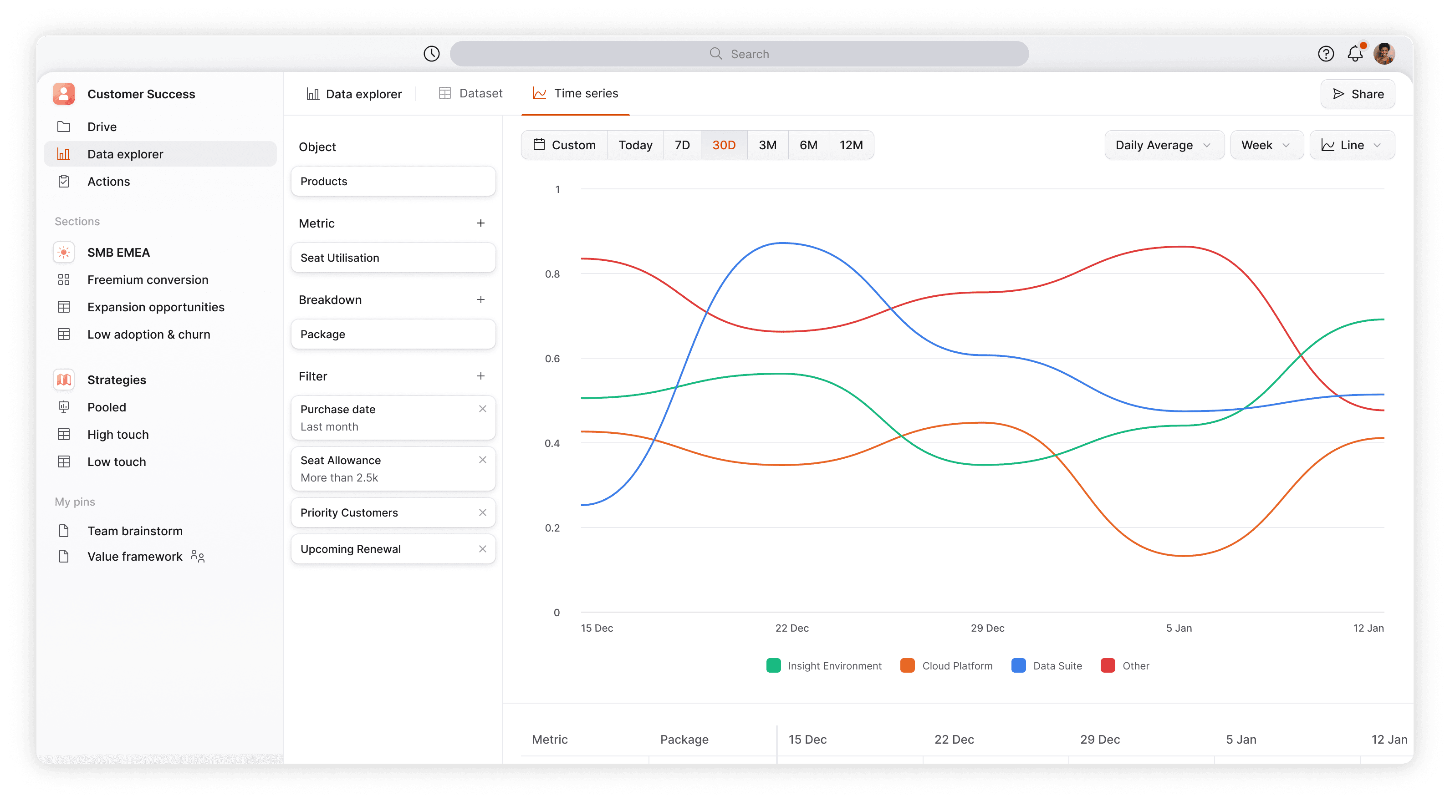The width and height of the screenshot is (1450, 801).
Task: Click the Expansion opportunities table icon
Action: [64, 307]
